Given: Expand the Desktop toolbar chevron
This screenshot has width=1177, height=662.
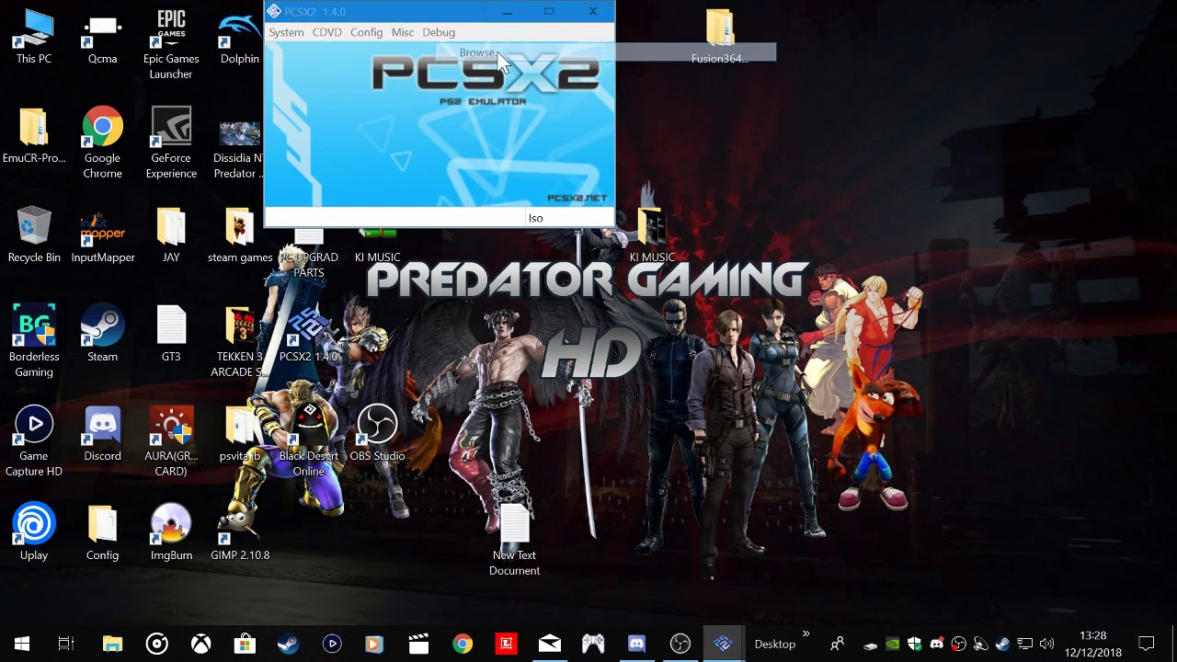Looking at the screenshot, I should [x=806, y=633].
